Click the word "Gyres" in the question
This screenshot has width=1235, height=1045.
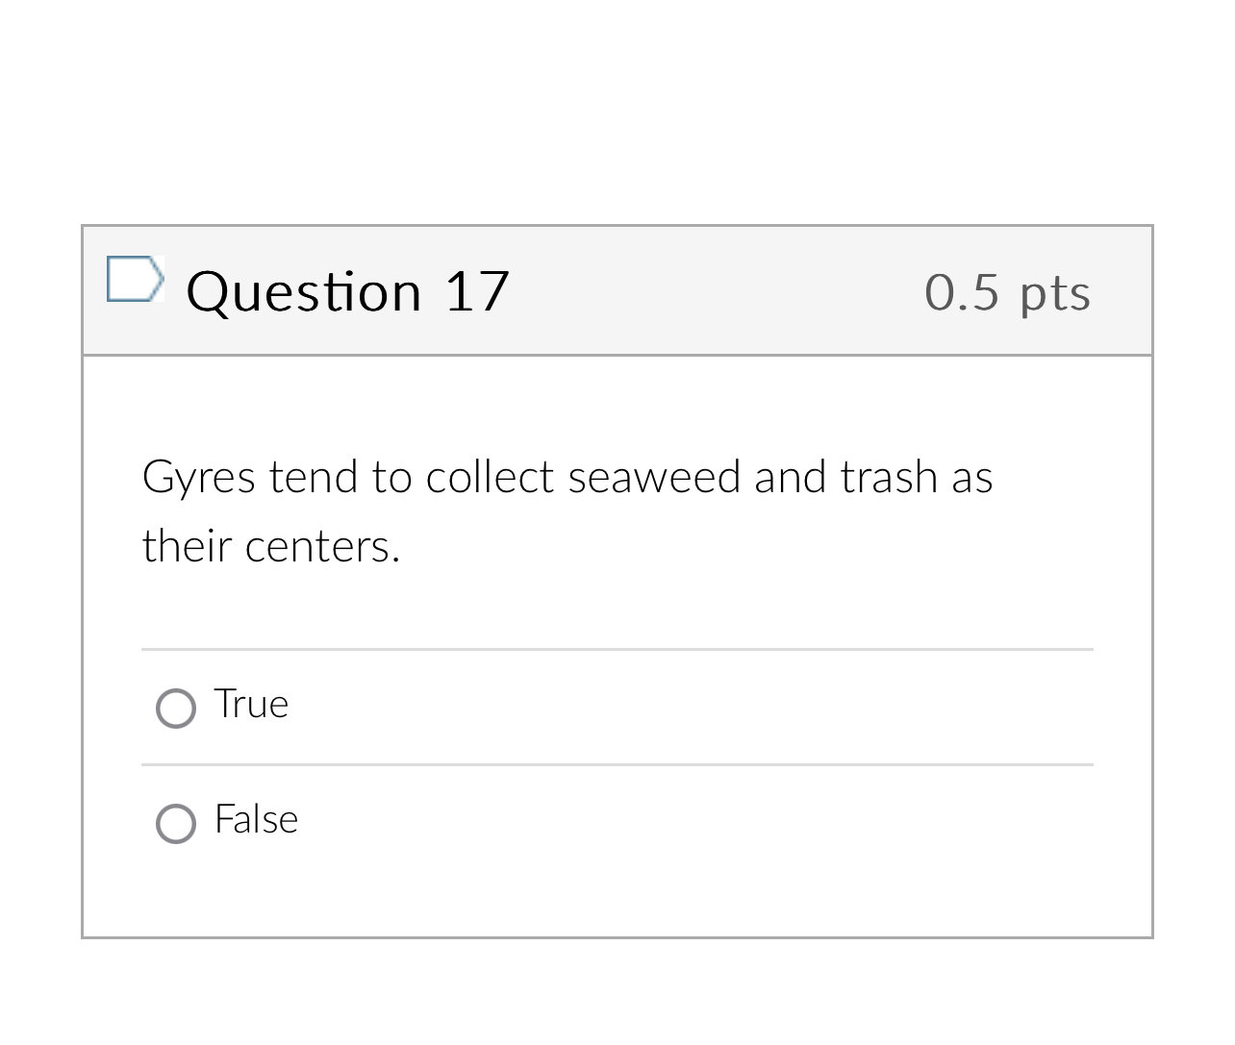click(199, 478)
